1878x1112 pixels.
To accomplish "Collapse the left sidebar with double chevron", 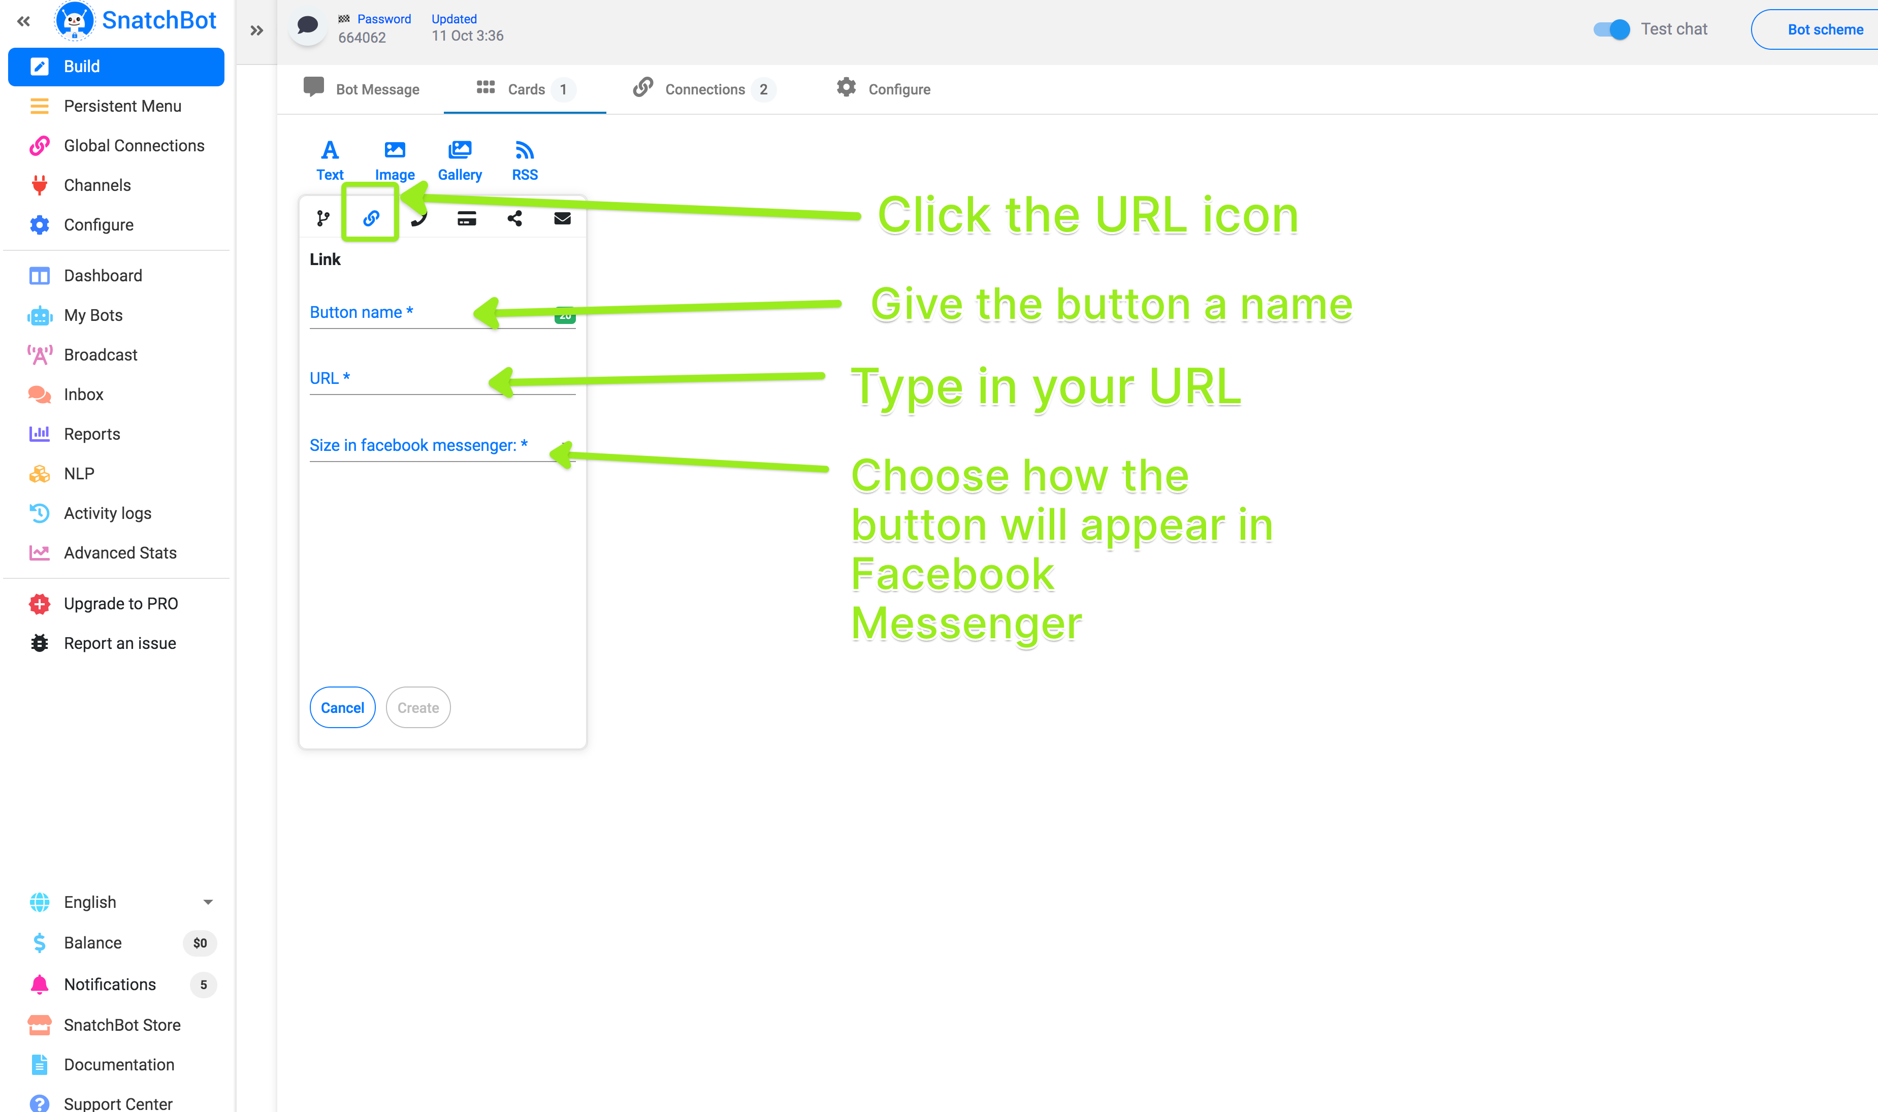I will point(24,21).
